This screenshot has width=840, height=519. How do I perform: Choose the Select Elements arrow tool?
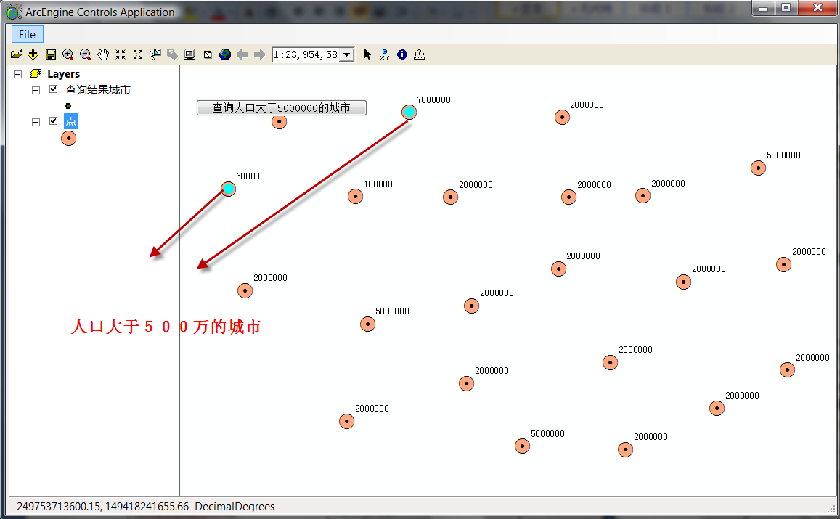pos(367,54)
